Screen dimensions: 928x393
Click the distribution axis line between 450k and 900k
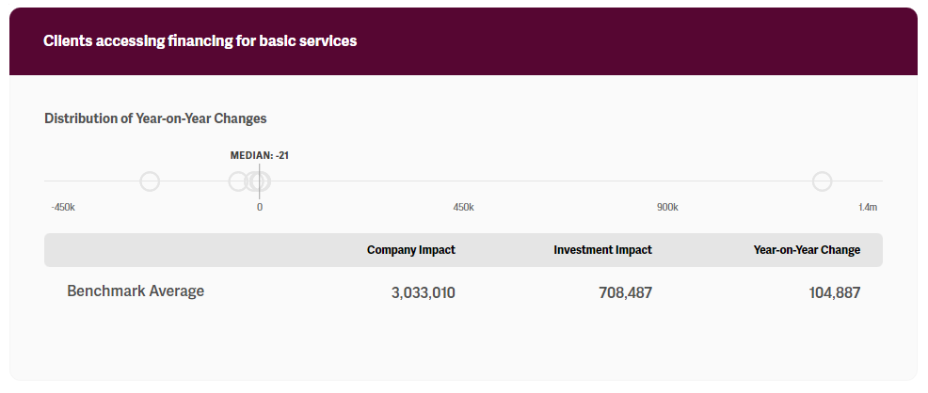[x=565, y=181]
